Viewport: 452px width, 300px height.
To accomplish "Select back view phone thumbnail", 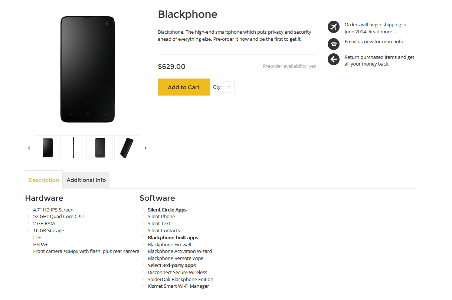I will click(x=100, y=147).
